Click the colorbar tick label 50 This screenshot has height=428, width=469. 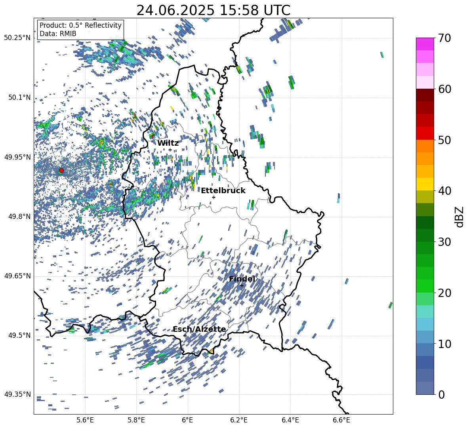click(x=444, y=140)
